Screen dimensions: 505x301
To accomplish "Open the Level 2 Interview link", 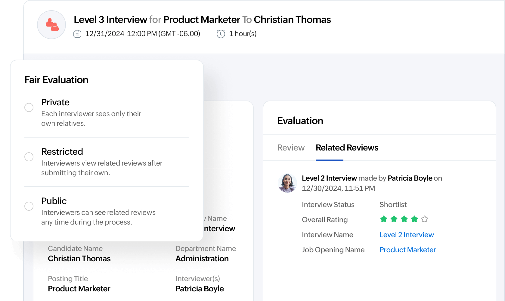I will (x=407, y=234).
